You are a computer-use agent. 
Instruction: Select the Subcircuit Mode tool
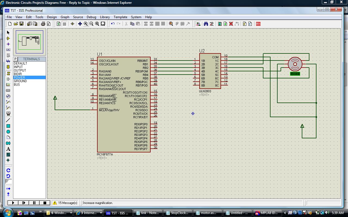(8, 67)
